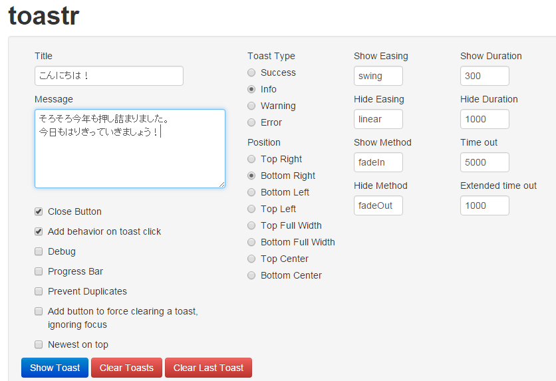Click the Clear Last Toast button
Viewport: 556px width, 381px height.
pos(209,368)
